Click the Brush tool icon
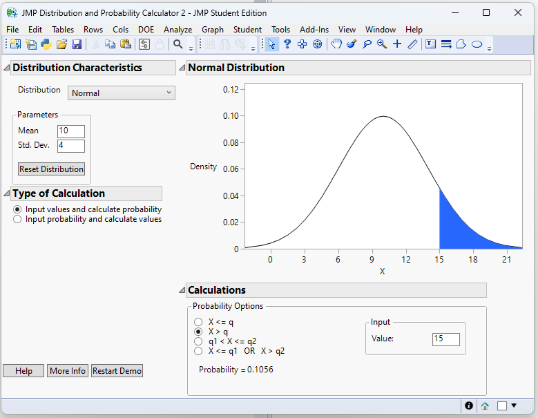538x418 pixels. (352, 44)
